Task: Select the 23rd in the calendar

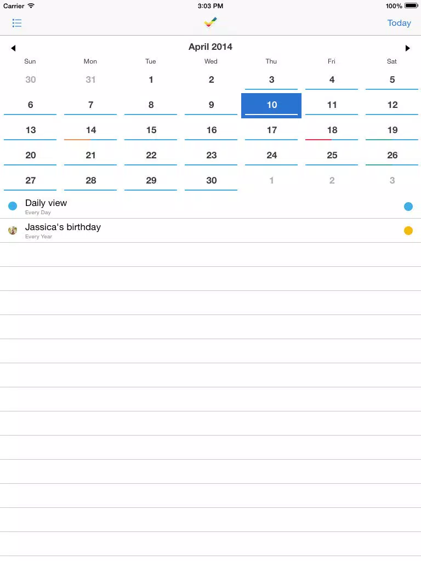Action: click(x=211, y=155)
